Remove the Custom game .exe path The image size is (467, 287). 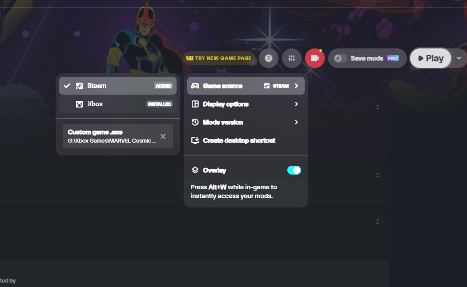coord(163,136)
